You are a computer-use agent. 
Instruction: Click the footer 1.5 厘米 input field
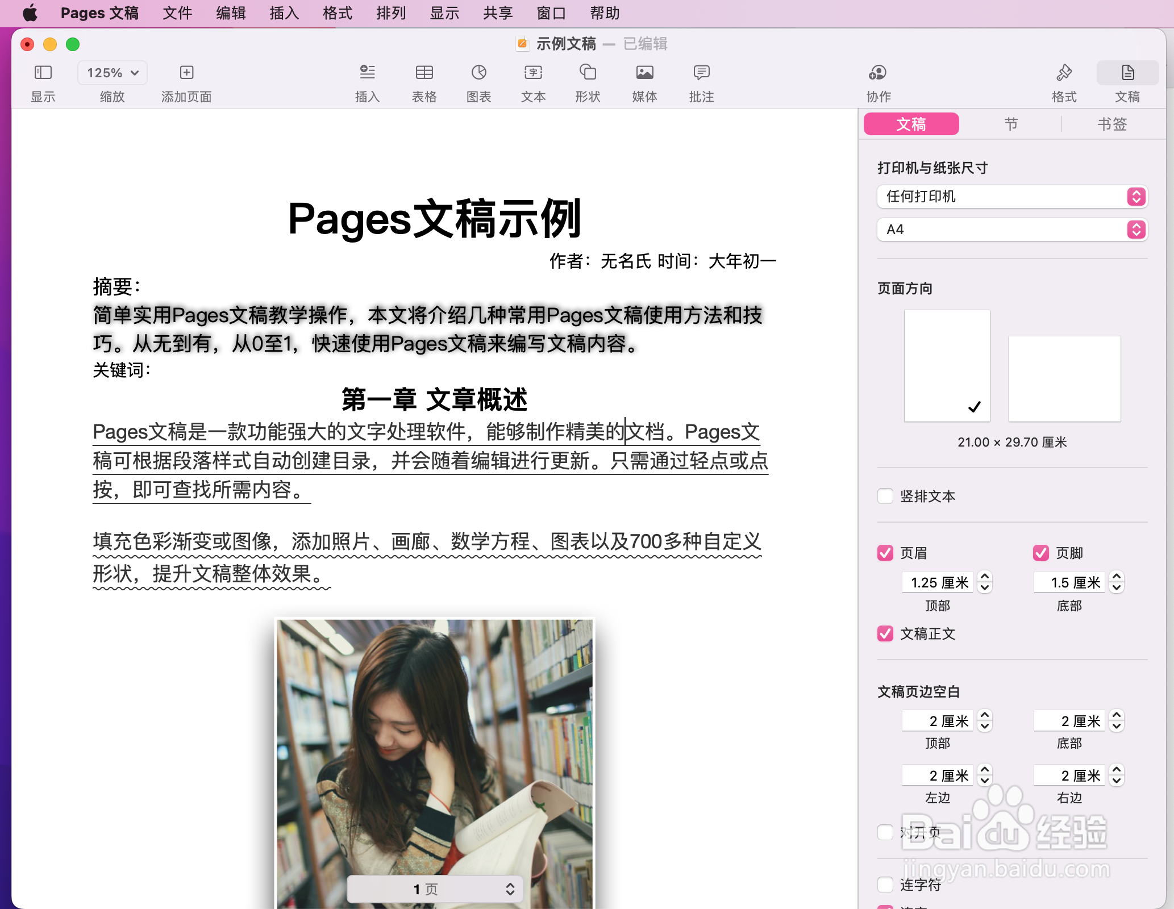click(x=1069, y=582)
